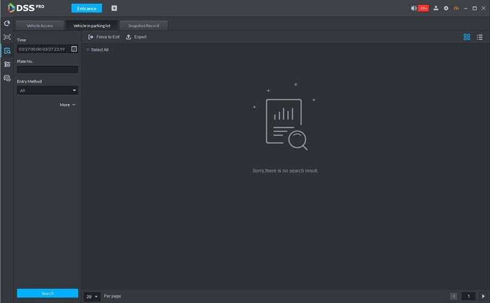Open the calendar picker in the Time field

point(74,49)
